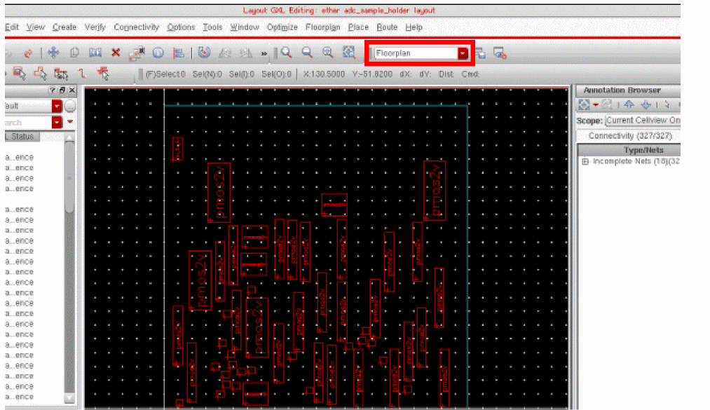
Task: Click the Move tool cross-arrow icon
Action: 53,53
